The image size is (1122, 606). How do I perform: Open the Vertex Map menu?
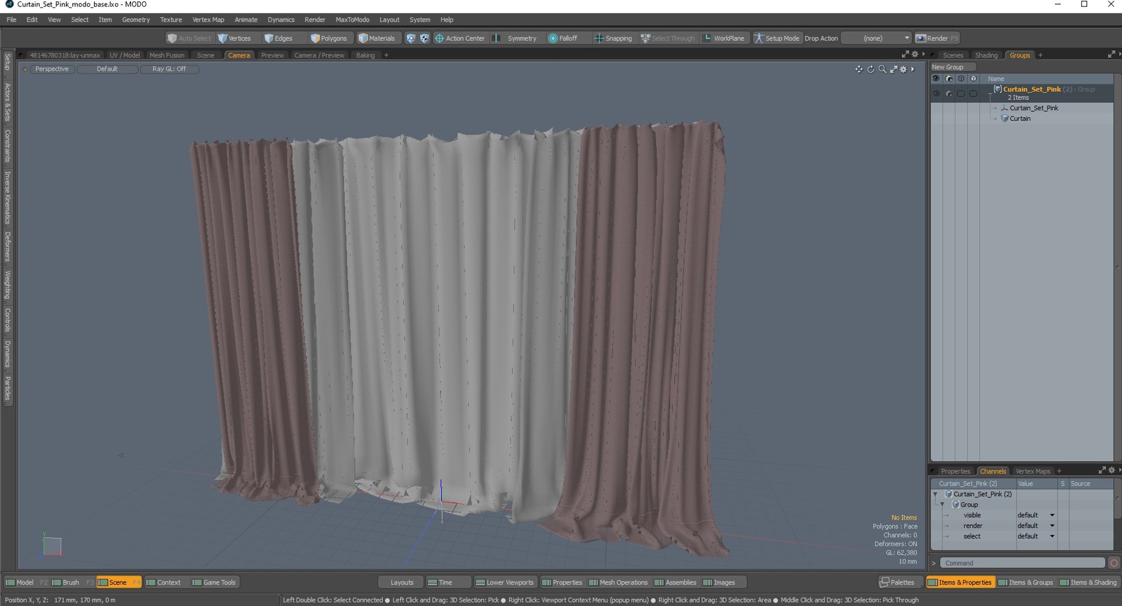[x=208, y=20]
